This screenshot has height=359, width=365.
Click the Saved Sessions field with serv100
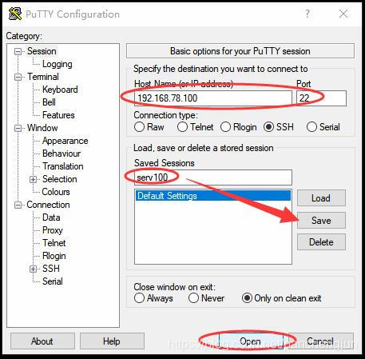click(x=213, y=178)
